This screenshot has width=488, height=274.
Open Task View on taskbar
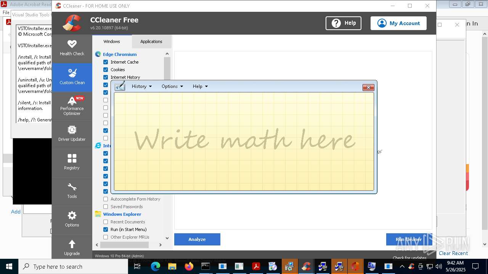pyautogui.click(x=137, y=266)
